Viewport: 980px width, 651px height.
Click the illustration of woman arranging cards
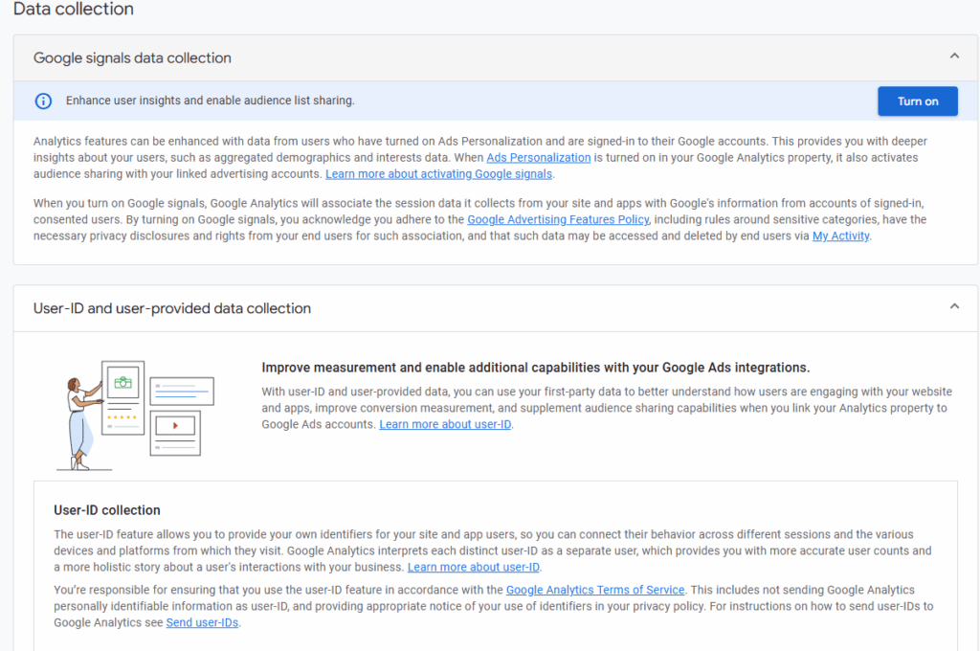[135, 415]
